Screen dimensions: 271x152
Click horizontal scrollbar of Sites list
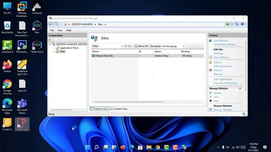click(129, 102)
